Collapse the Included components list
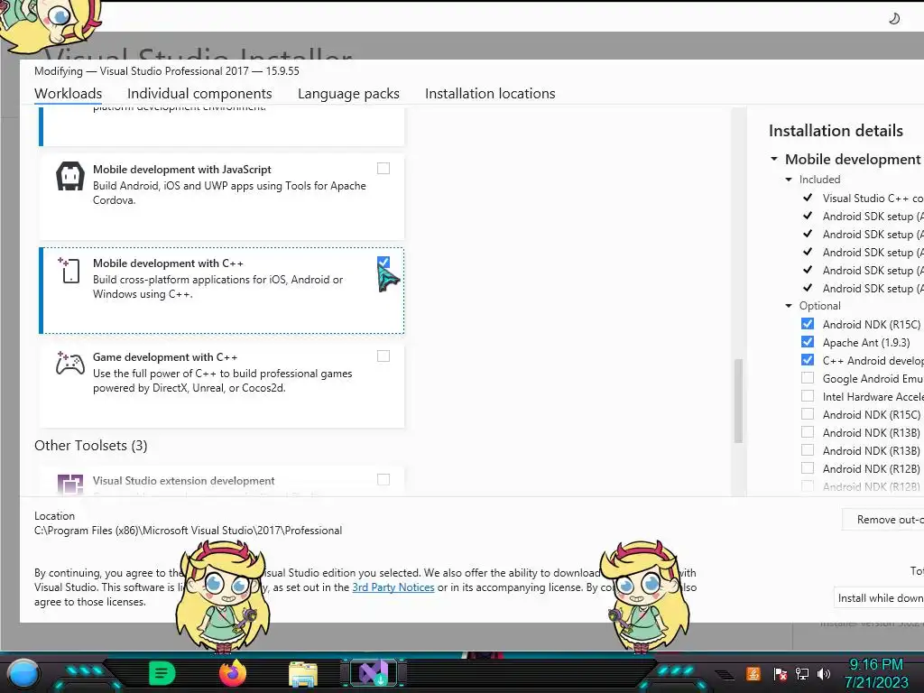Viewport: 924px width, 693px height. point(789,180)
